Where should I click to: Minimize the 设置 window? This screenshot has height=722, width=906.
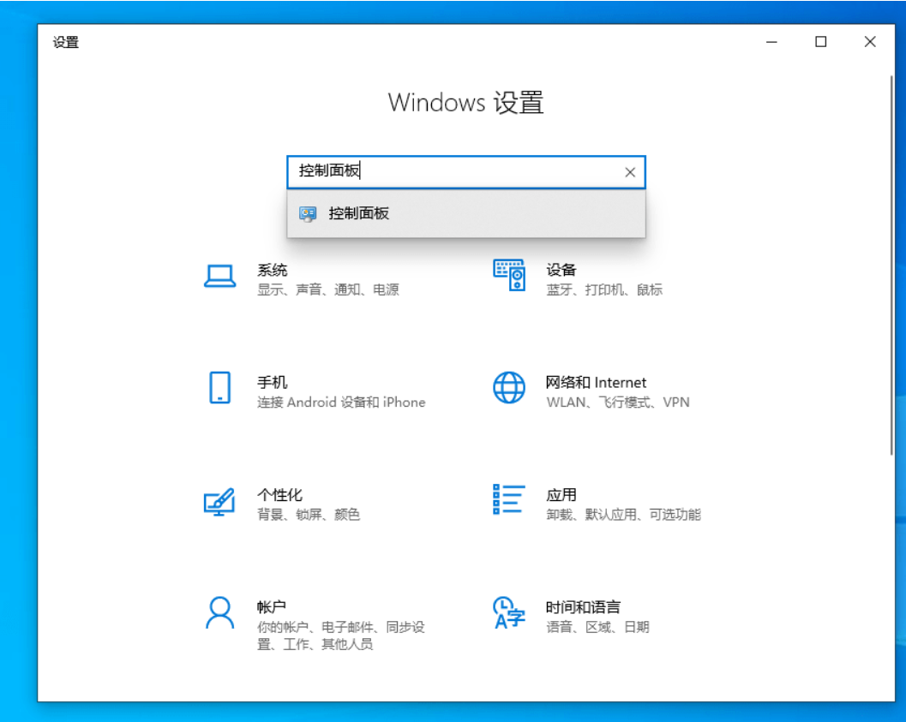[771, 42]
